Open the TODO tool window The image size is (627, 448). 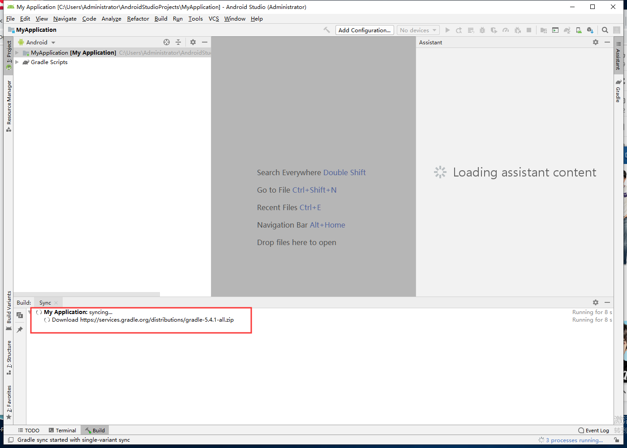29,430
